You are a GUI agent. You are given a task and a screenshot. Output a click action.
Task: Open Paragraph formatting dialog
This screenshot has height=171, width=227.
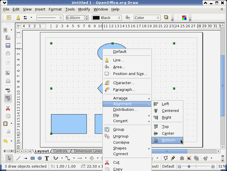(127, 90)
